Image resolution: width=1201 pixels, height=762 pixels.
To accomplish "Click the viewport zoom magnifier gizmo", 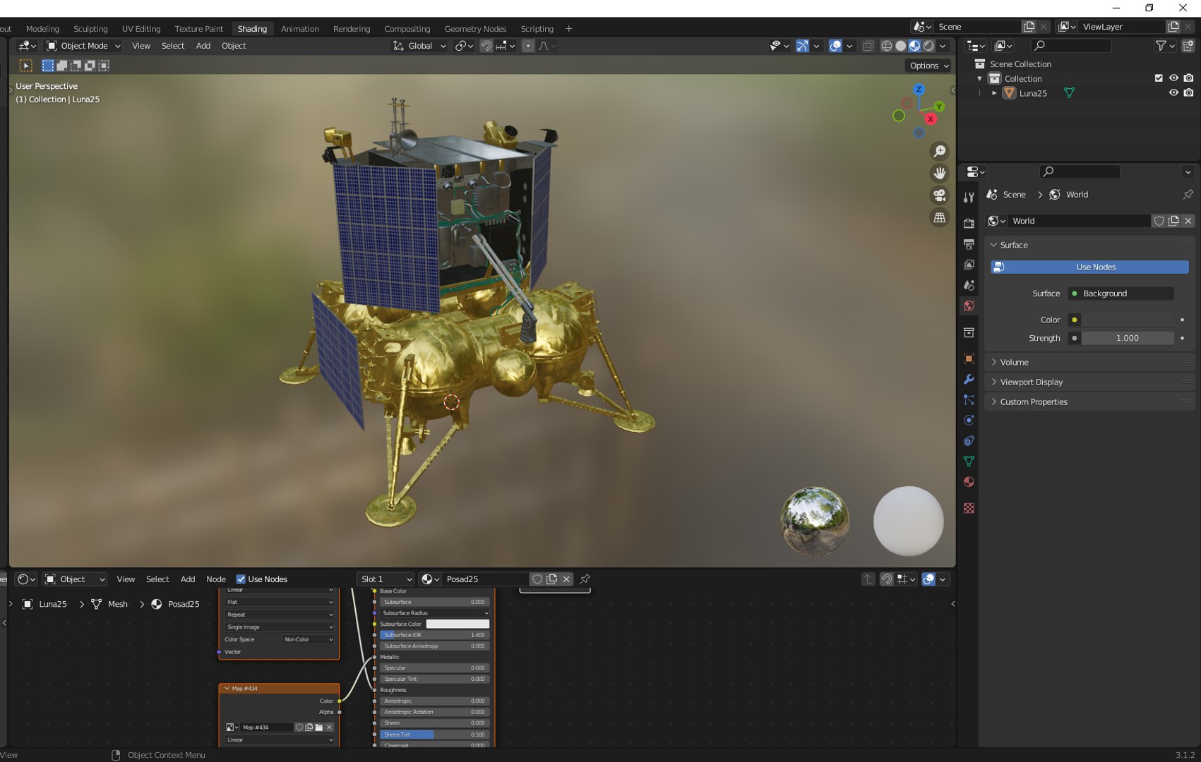I will click(x=939, y=151).
